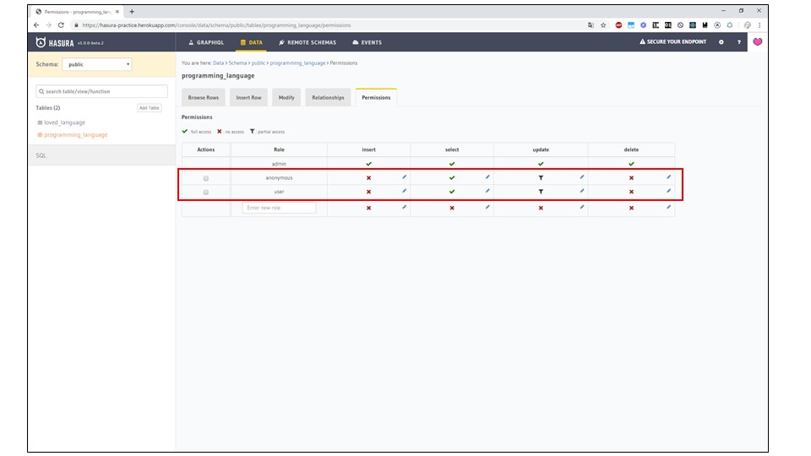Open SQL section in sidebar
This screenshot has height=456, width=811.
41,155
